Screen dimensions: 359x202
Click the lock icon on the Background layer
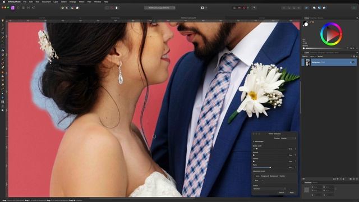coord(350,62)
